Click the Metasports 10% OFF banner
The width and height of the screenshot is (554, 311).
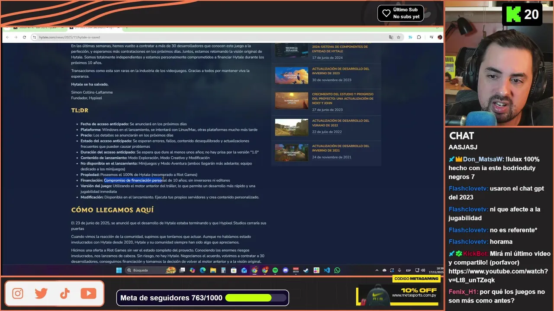coord(398,295)
